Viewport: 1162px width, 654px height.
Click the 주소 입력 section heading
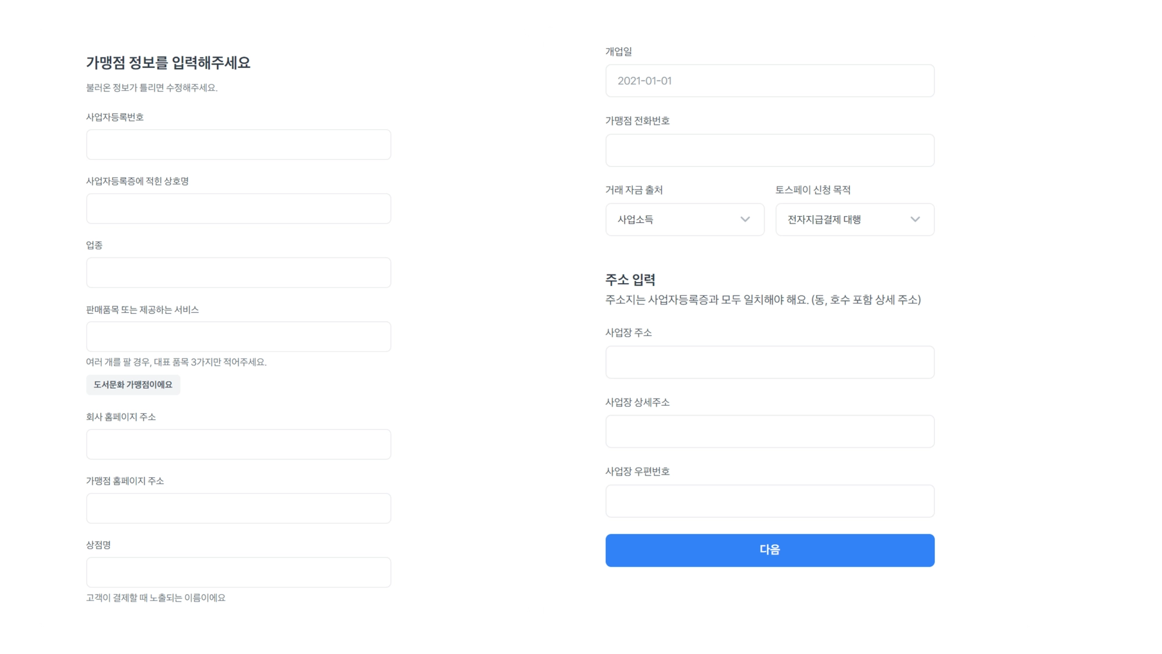[630, 280]
